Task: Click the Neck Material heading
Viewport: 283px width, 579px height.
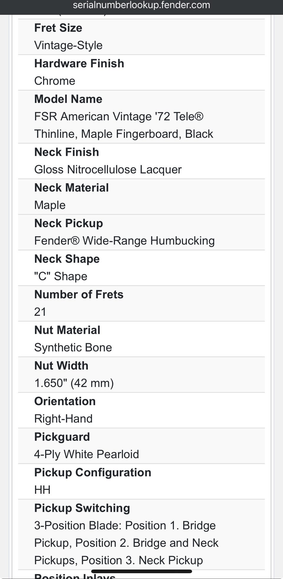Action: coord(71,188)
